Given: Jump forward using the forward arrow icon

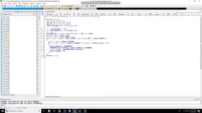Looking at the screenshot, I should coord(12,6).
